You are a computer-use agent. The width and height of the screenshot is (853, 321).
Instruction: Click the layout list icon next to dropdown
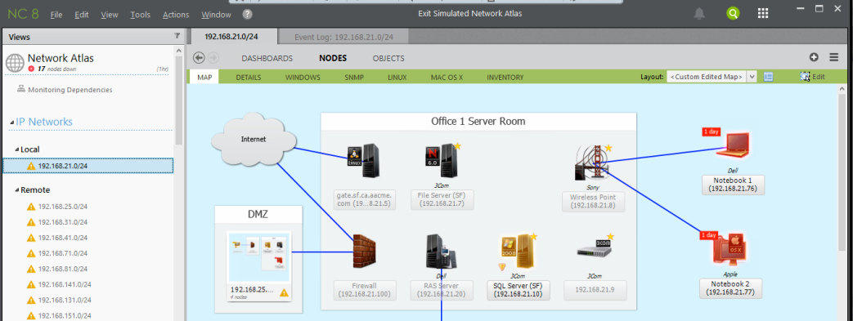(x=768, y=77)
